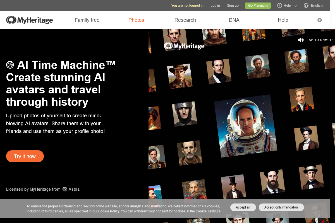Click the MyHeritage watermark logo on the video
The image size is (335, 223).
(184, 46)
